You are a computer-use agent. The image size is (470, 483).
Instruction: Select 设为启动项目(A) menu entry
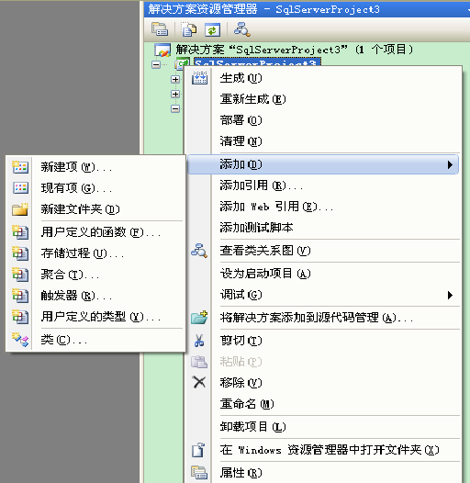coord(323,274)
